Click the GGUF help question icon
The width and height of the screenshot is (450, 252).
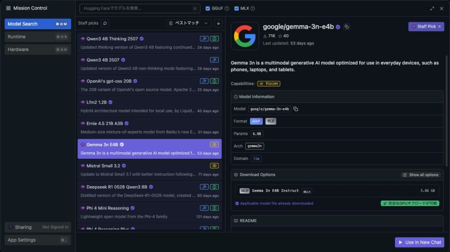click(x=227, y=8)
